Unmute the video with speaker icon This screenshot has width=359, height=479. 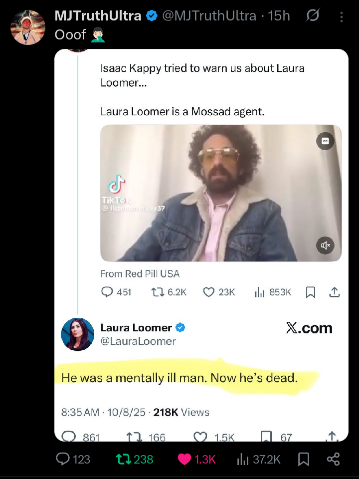(x=326, y=245)
